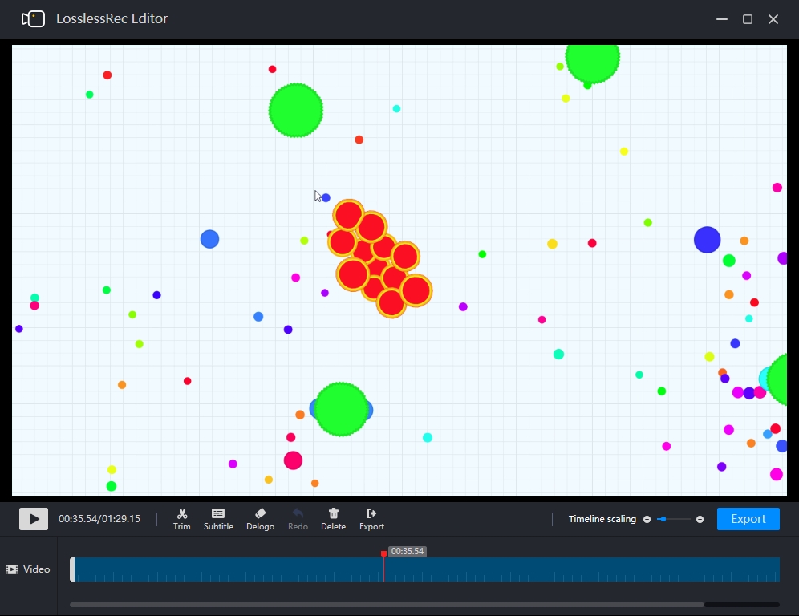Viewport: 799px width, 616px height.
Task: Click the LosslessRec Editor logo icon
Action: point(33,19)
